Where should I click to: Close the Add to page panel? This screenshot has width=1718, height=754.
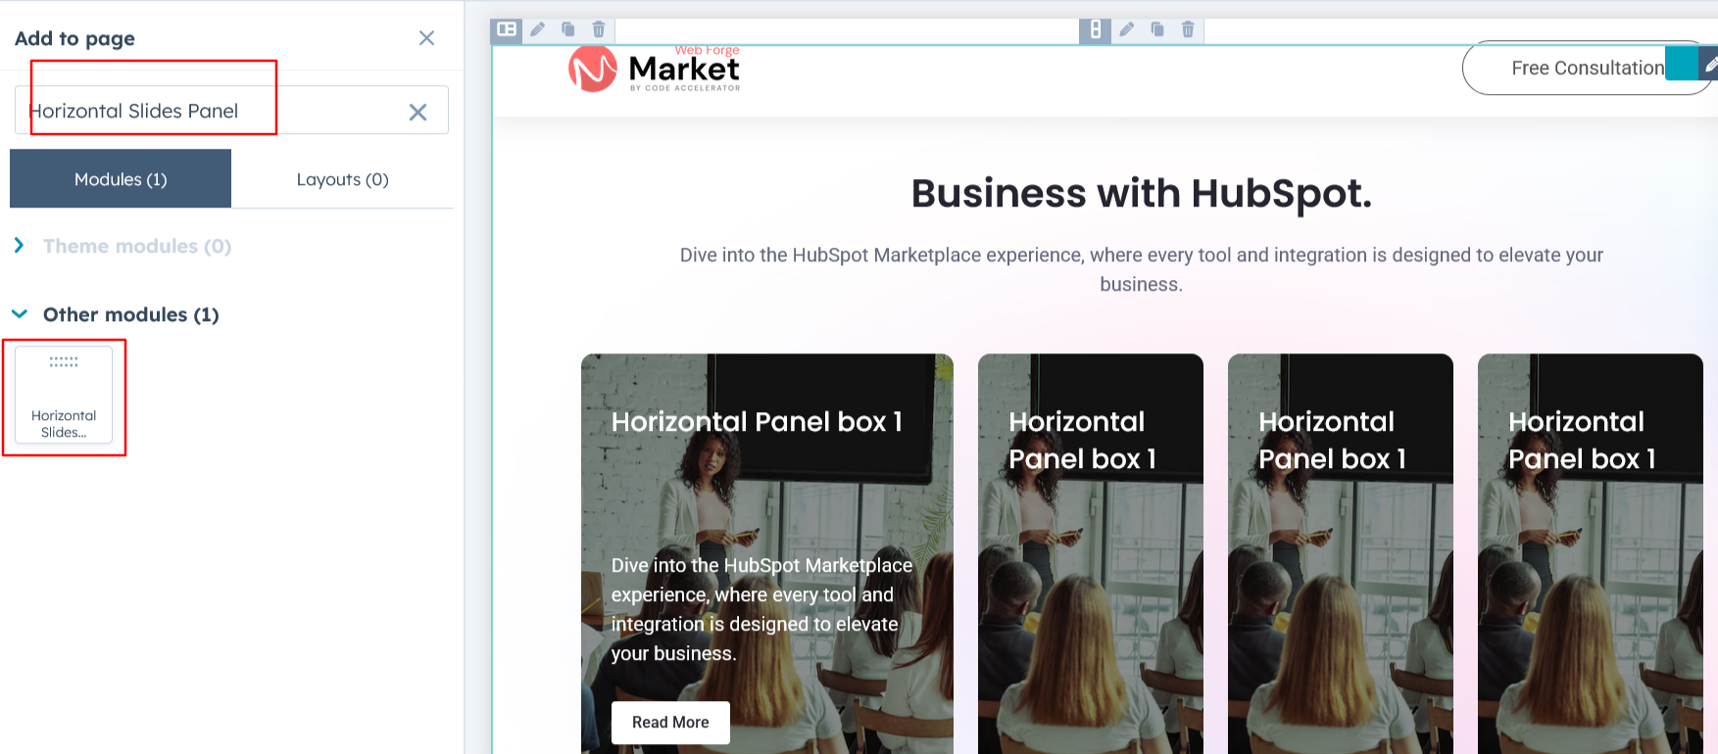[426, 38]
